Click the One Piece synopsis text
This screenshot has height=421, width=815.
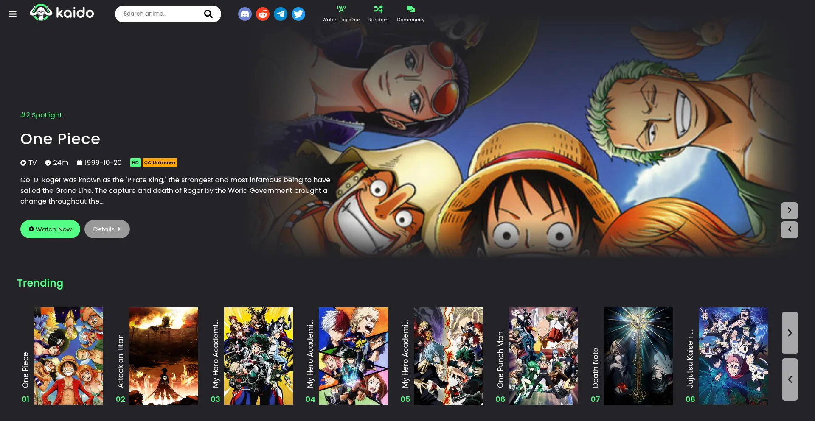[175, 191]
